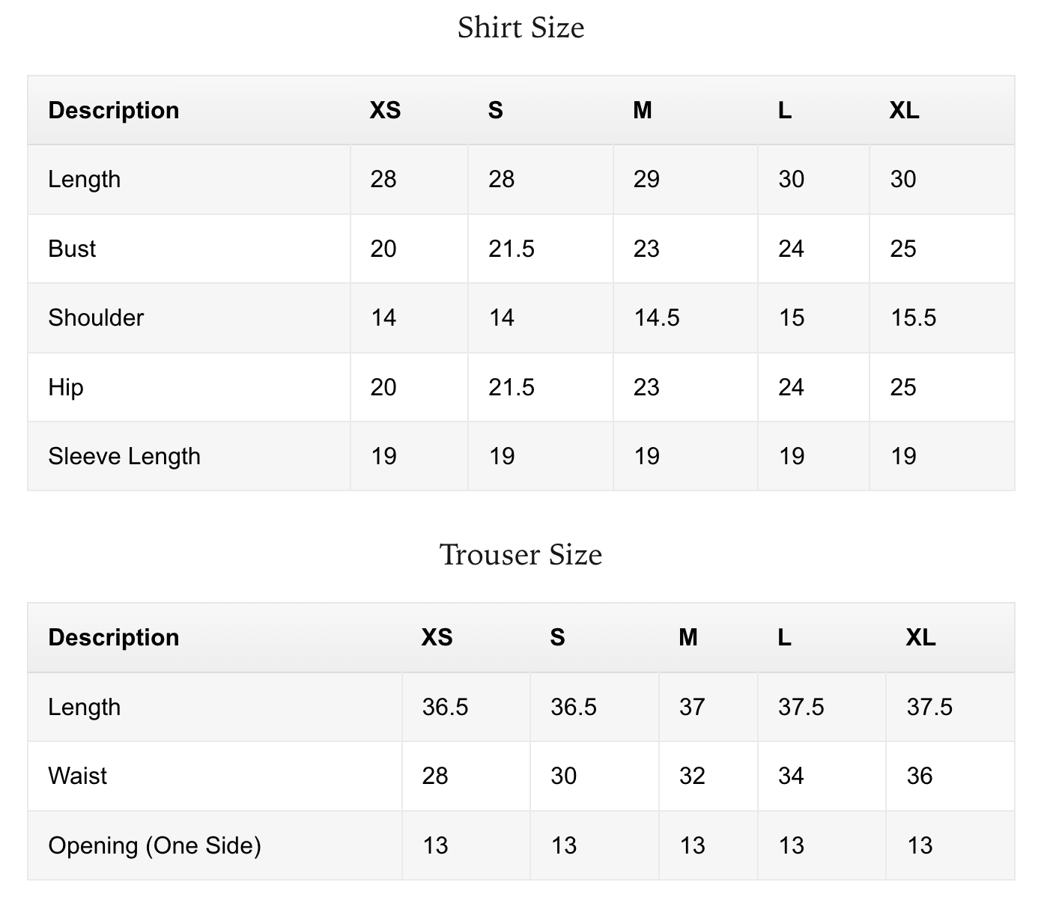Screen dimensions: 1044x906
Task: Click shirt Length value 29 for M
Action: 646,179
